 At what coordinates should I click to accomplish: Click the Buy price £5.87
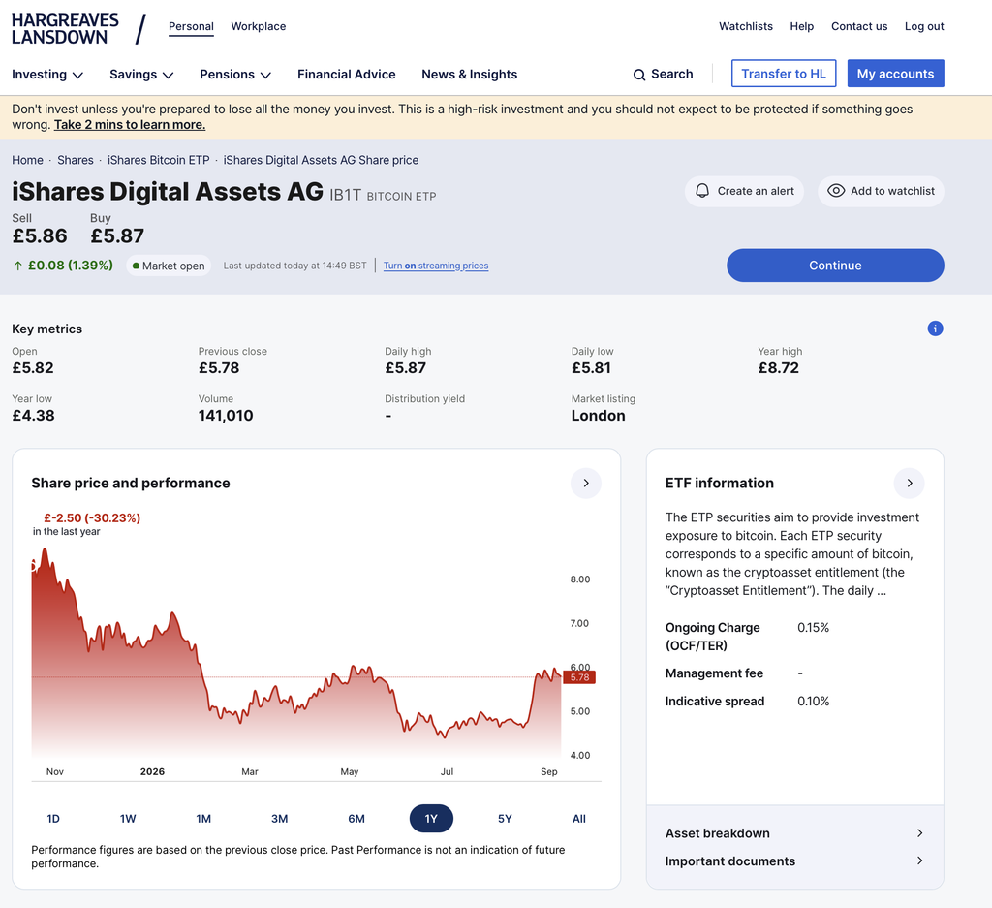pos(117,236)
